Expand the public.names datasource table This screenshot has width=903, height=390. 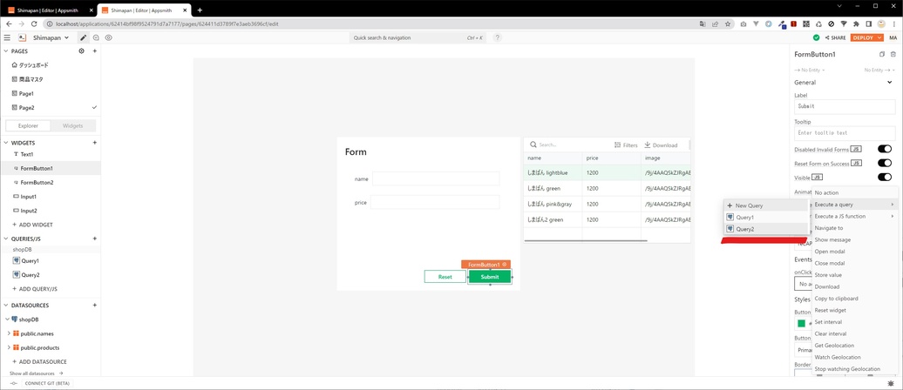[9, 333]
